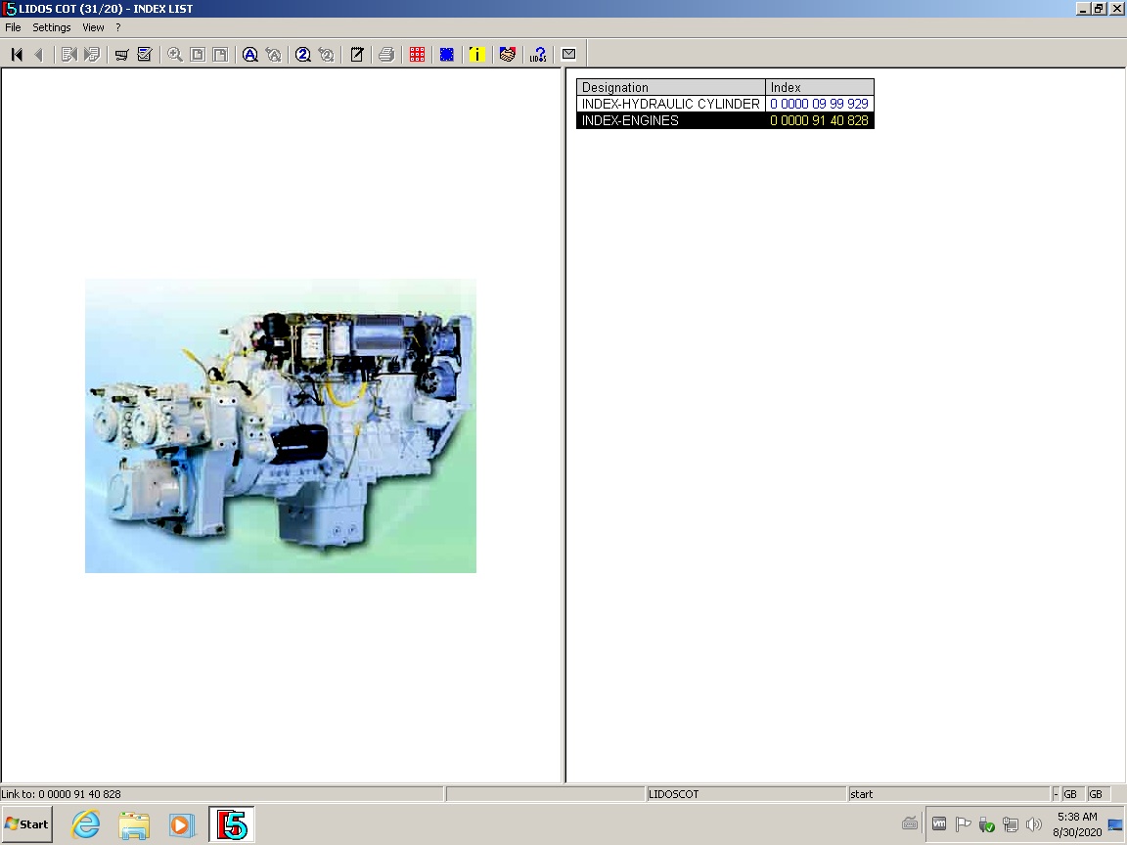1127x845 pixels.
Task: Click the VMware tools tray icon
Action: pyautogui.click(x=939, y=824)
